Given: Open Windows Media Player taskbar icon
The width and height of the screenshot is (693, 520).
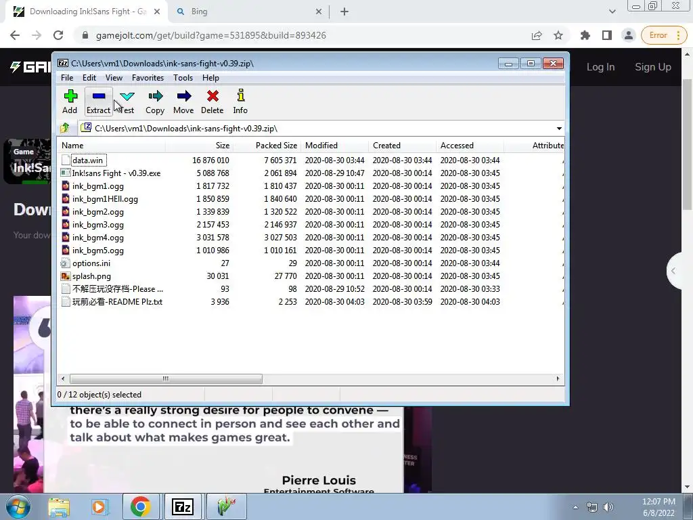Looking at the screenshot, I should point(99,506).
